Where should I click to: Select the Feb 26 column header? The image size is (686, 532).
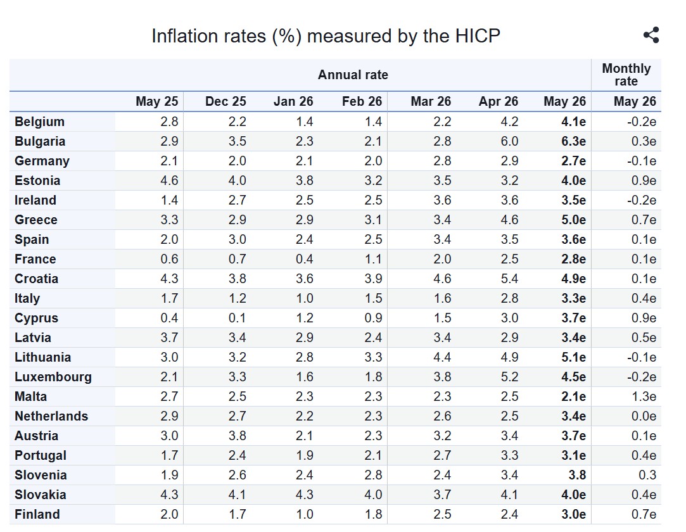tap(362, 101)
